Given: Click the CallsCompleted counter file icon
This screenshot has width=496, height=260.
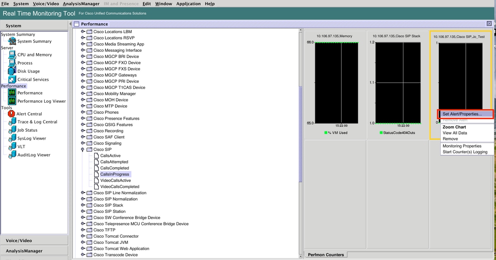Looking at the screenshot, I should (97, 168).
